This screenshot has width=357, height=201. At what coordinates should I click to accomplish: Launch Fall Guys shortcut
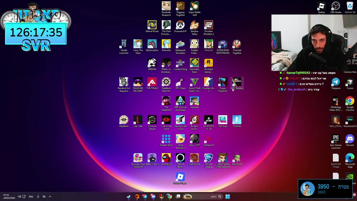(x=223, y=121)
